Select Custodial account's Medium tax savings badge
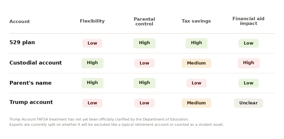 tap(197, 63)
